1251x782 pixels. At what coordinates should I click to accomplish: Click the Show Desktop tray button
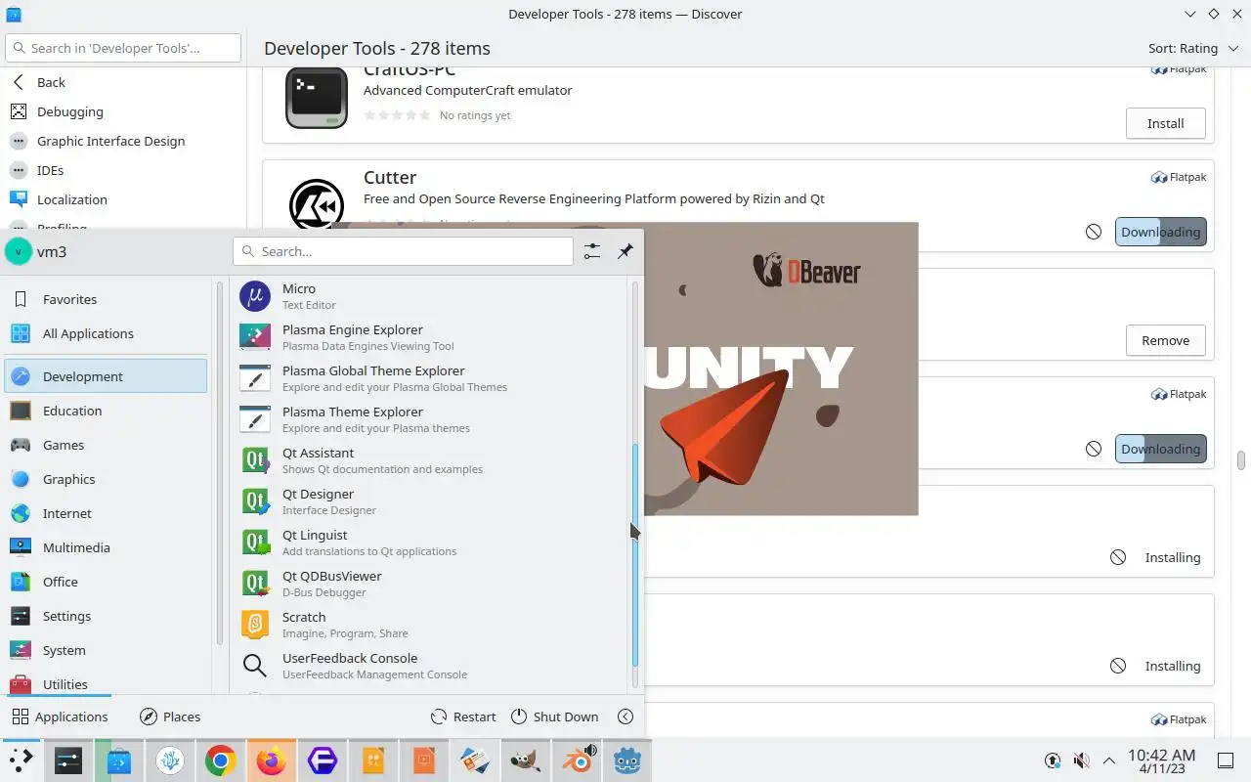(1226, 760)
